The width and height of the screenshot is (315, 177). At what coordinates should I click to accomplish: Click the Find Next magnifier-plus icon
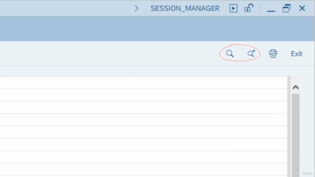pos(251,54)
